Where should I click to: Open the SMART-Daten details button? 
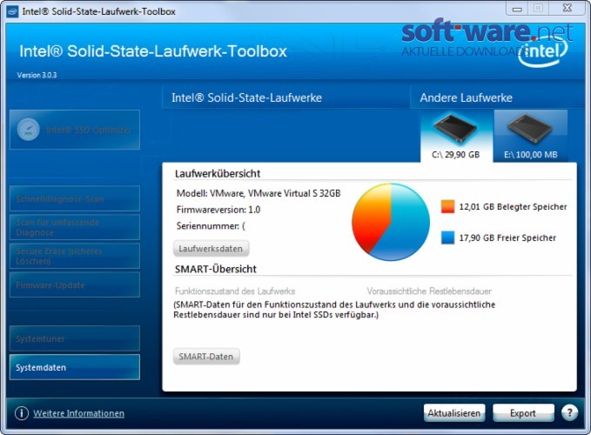(206, 357)
